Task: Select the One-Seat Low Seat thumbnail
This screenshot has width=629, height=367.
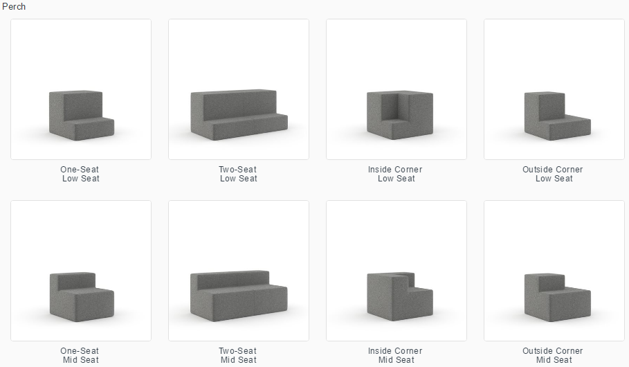Action: pyautogui.click(x=81, y=89)
